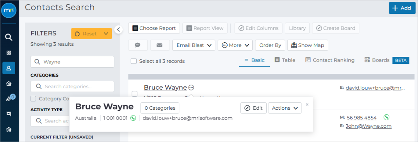This screenshot has height=142, width=418.
Task: Click the chat bubble message icon button
Action: click(138, 45)
